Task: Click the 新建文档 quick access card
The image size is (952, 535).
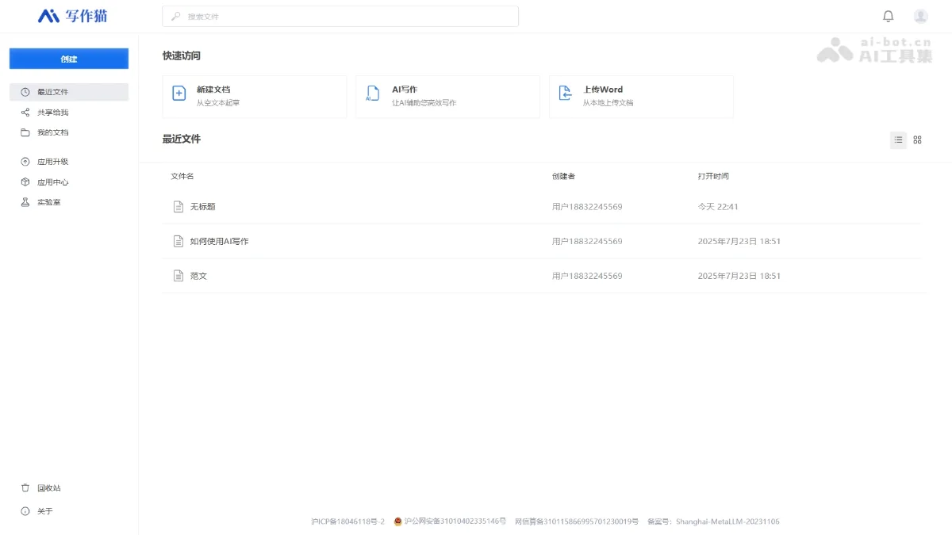Action: 255,97
